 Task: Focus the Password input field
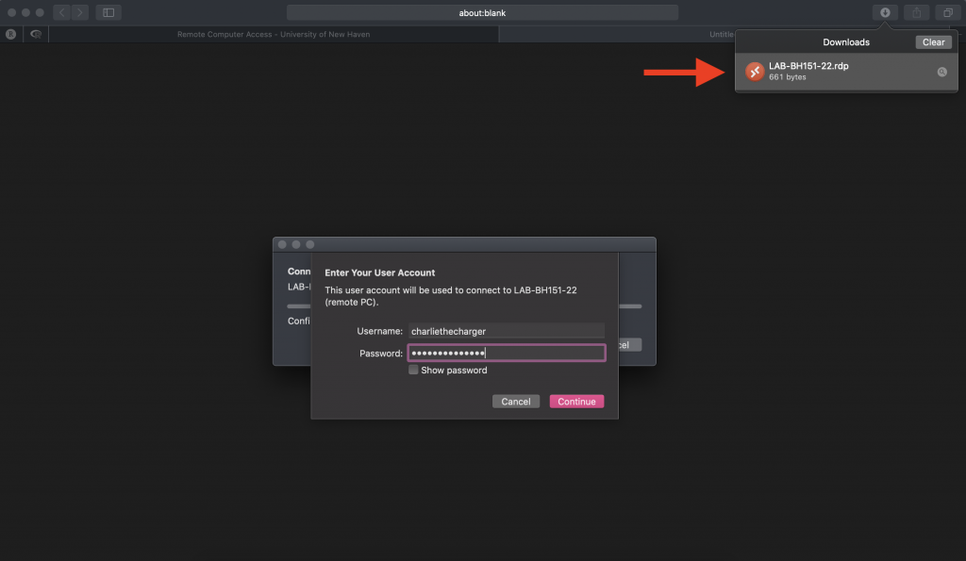pos(506,354)
